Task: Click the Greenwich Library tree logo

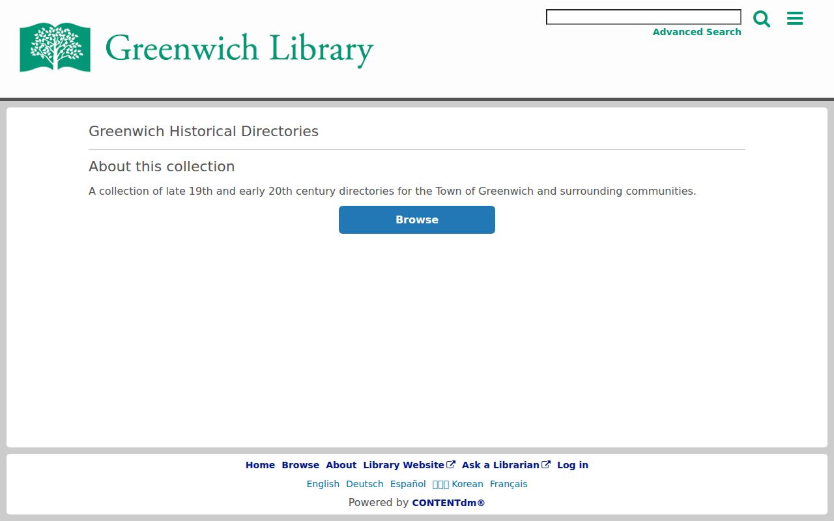Action: click(x=55, y=48)
